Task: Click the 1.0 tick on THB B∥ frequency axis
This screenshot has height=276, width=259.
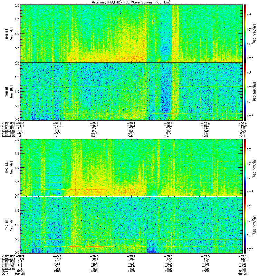Action: click(x=17, y=91)
